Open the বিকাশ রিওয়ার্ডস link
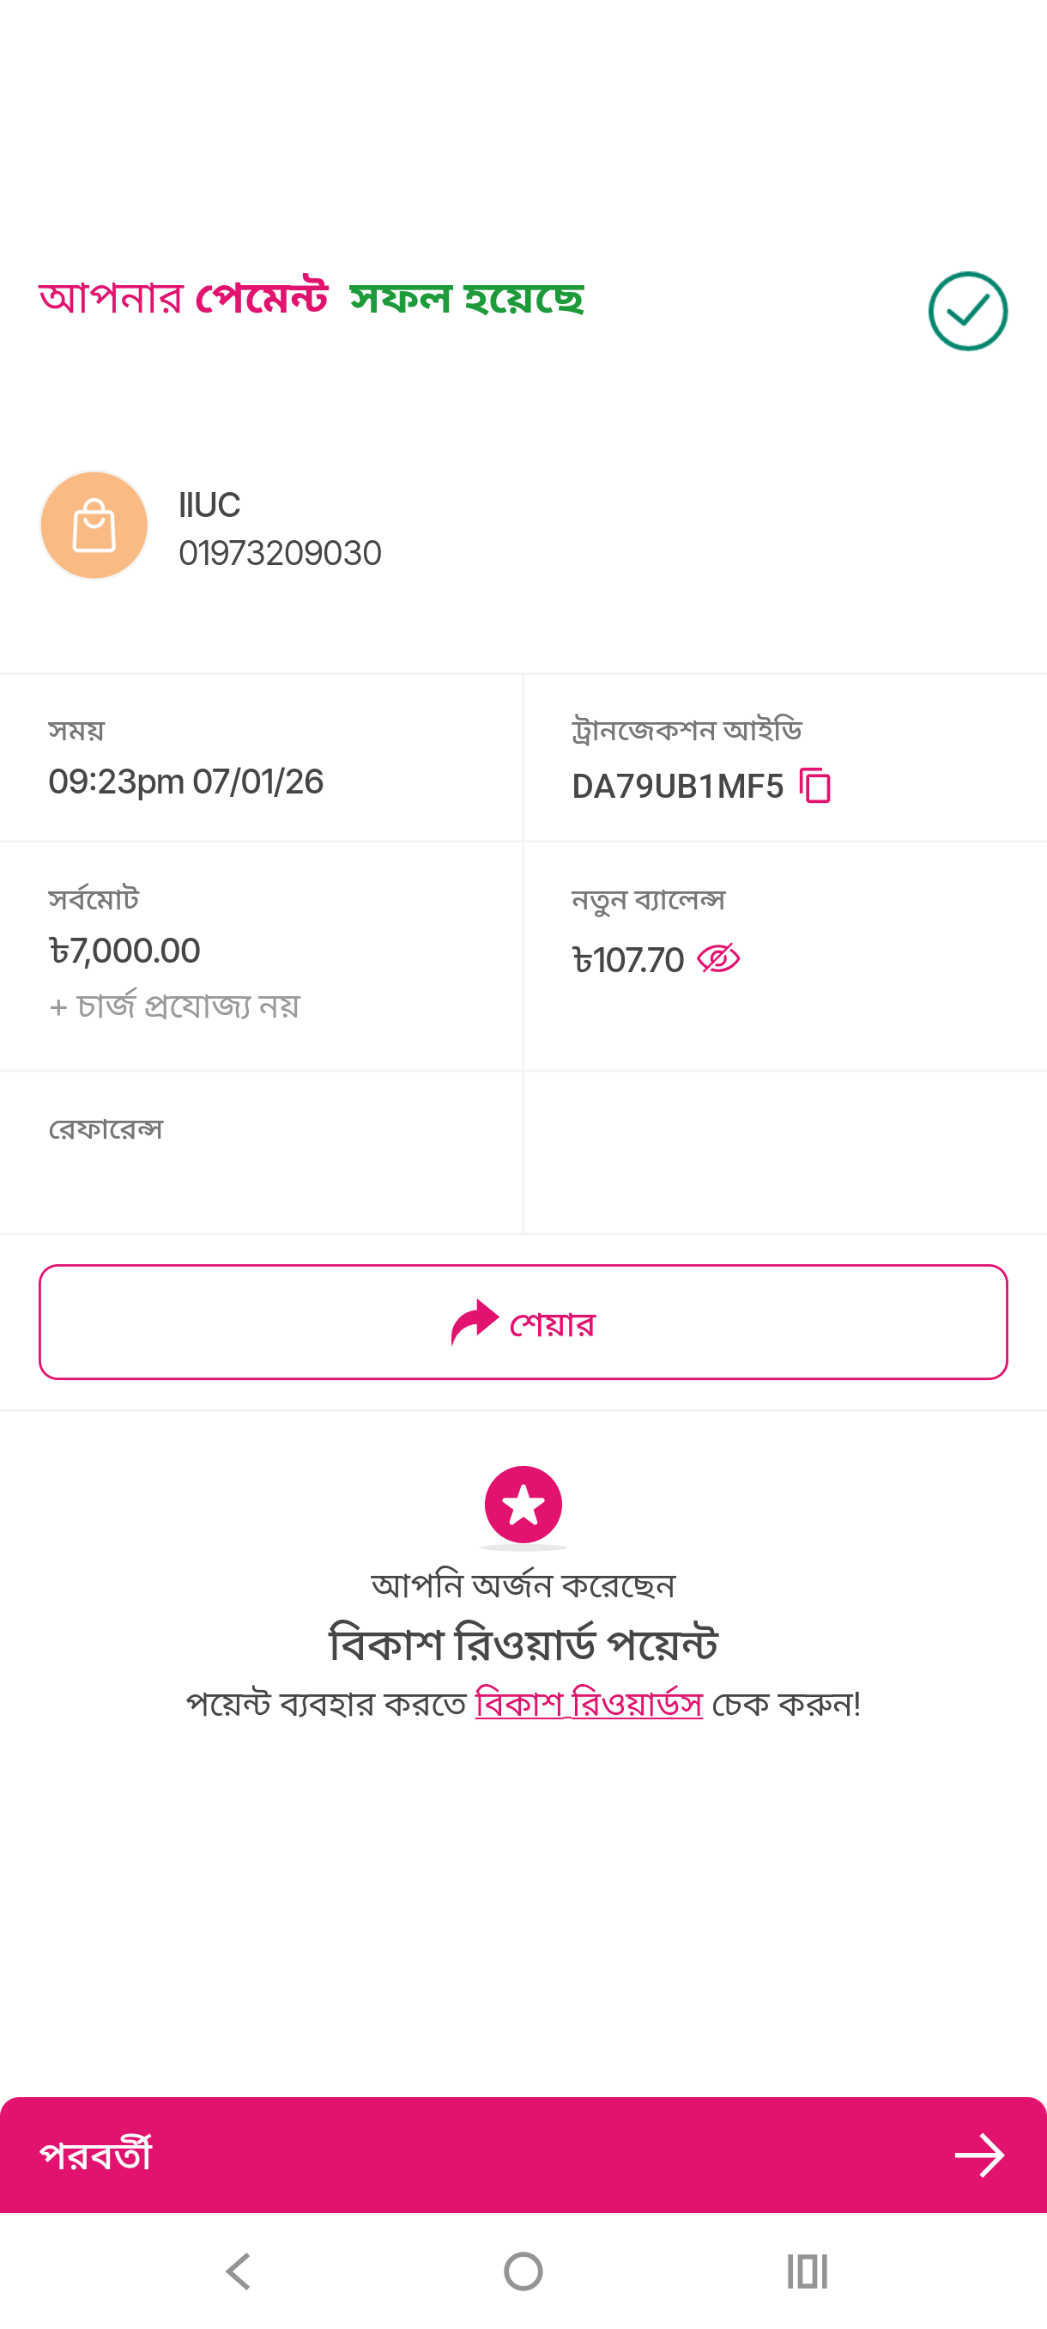The height and width of the screenshot is (2329, 1047). point(588,1703)
